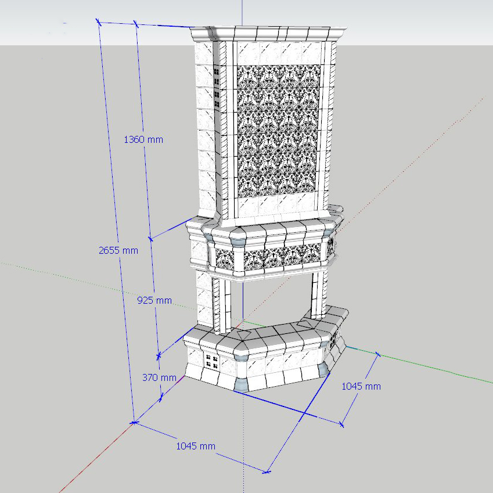Click the 2655 mm total height dimension
Screen dimensions: 493x493
click(118, 250)
